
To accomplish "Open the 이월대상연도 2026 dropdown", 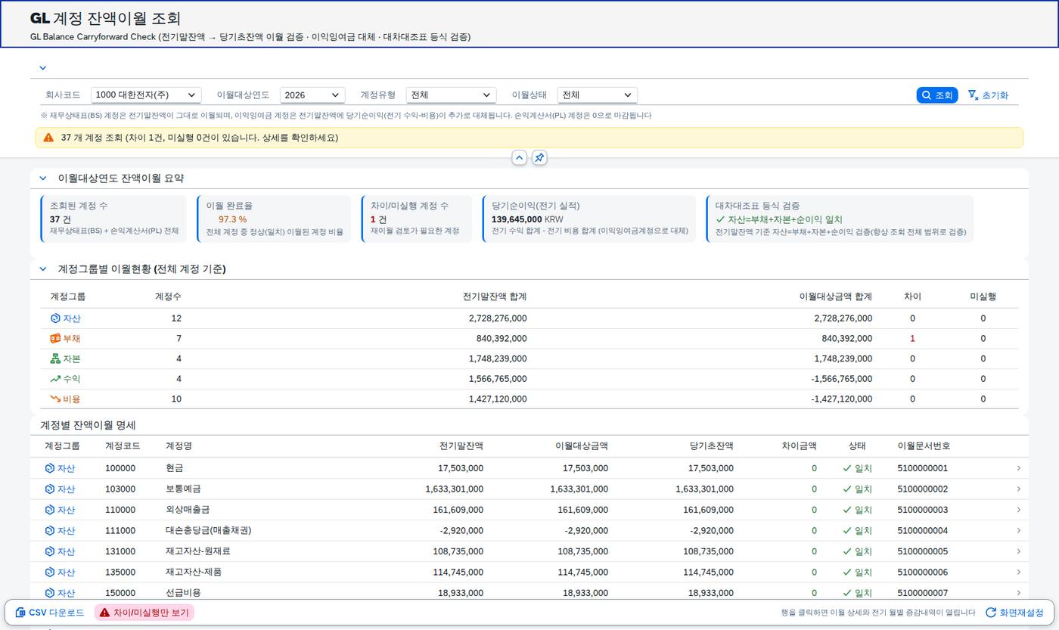I will click(x=312, y=95).
